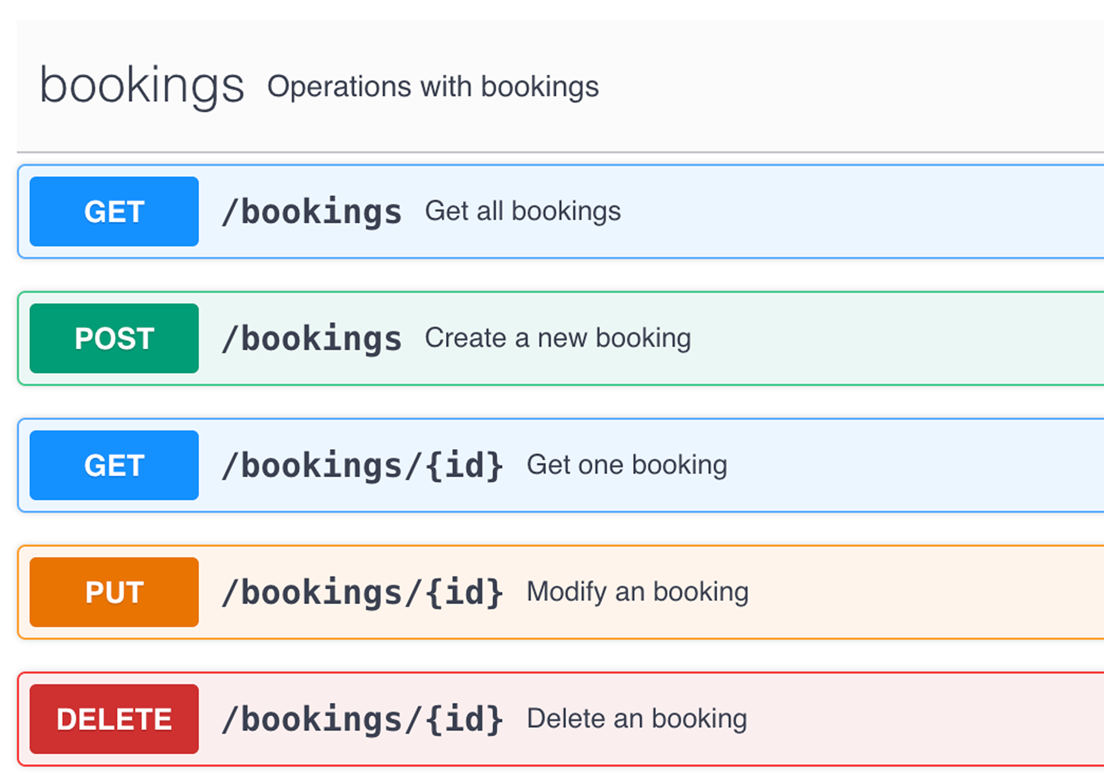The width and height of the screenshot is (1104, 773).
Task: Click the 'Get all bookings' summary text
Action: (522, 211)
